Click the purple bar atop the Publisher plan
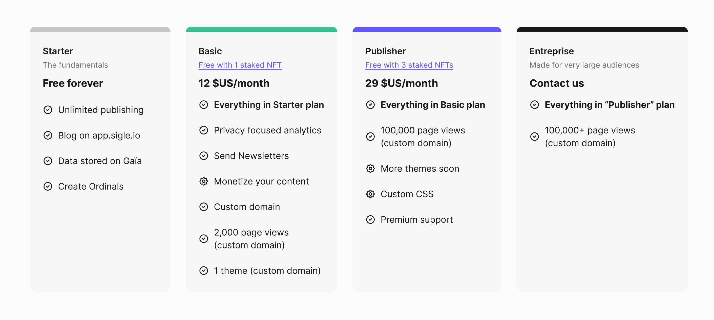Viewport: 714px width, 320px height. (x=427, y=29)
